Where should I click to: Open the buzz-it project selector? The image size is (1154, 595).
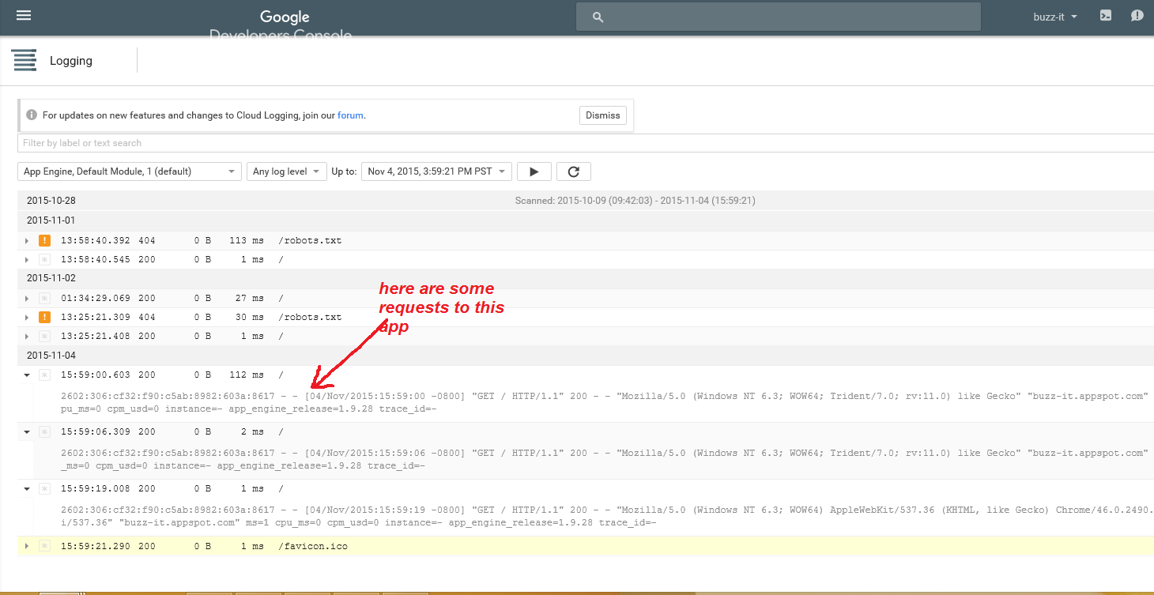tap(1055, 17)
